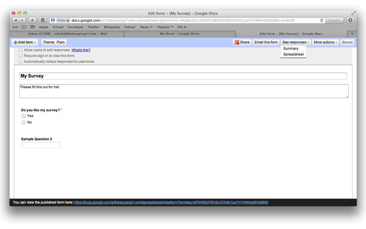Click the Saved button
The image size is (366, 229).
tap(347, 42)
